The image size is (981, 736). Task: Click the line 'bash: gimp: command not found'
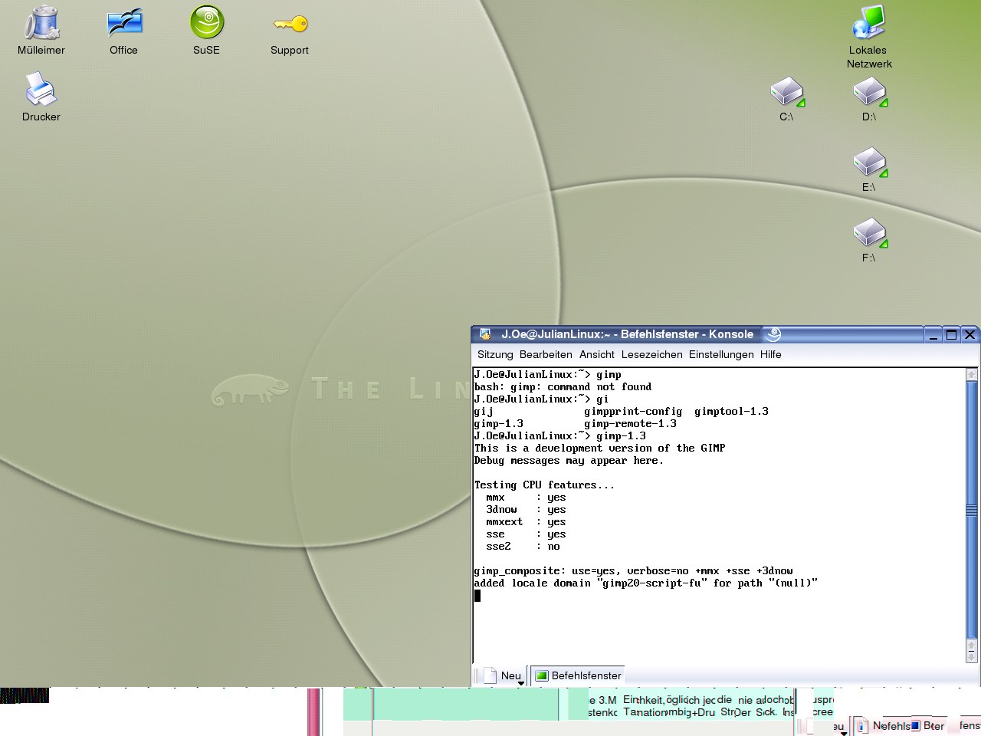click(563, 387)
